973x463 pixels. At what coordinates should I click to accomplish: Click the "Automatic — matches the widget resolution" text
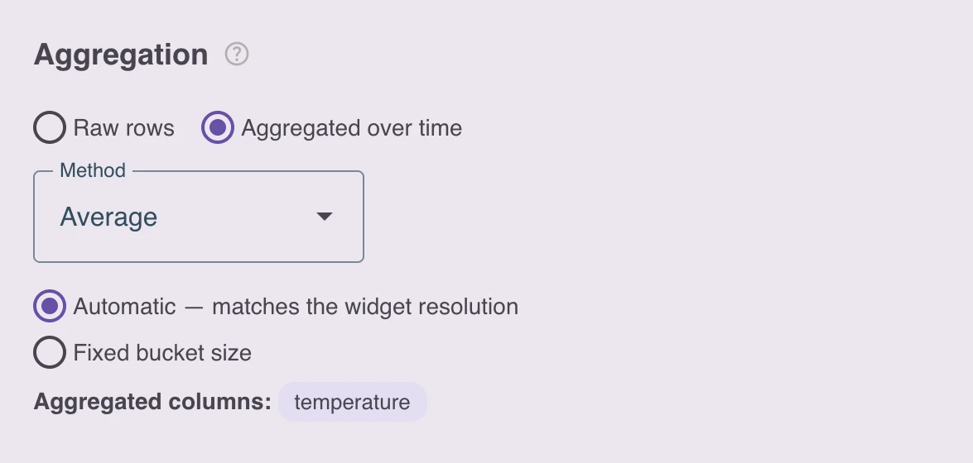(x=296, y=307)
